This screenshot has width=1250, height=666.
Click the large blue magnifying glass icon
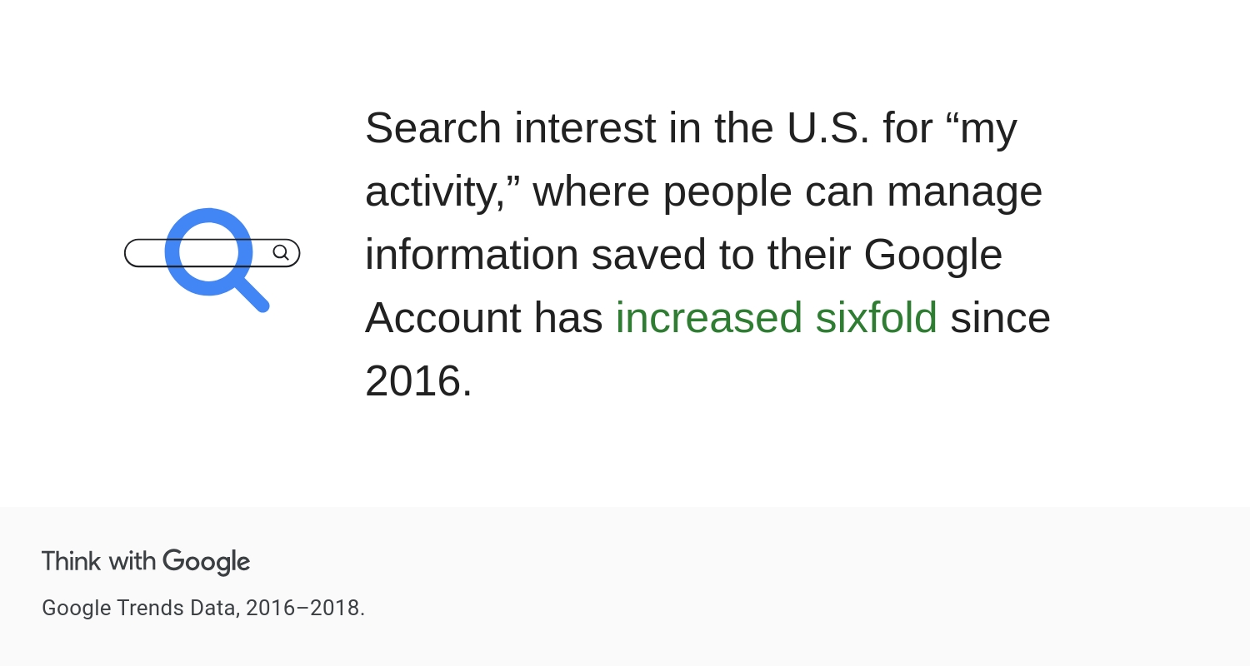217,260
